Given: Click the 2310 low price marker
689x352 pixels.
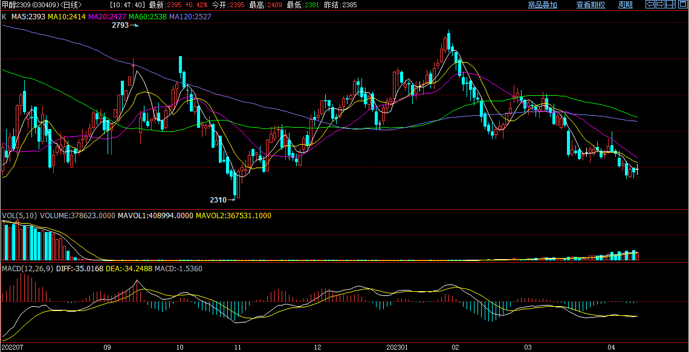Looking at the screenshot, I should click(218, 200).
